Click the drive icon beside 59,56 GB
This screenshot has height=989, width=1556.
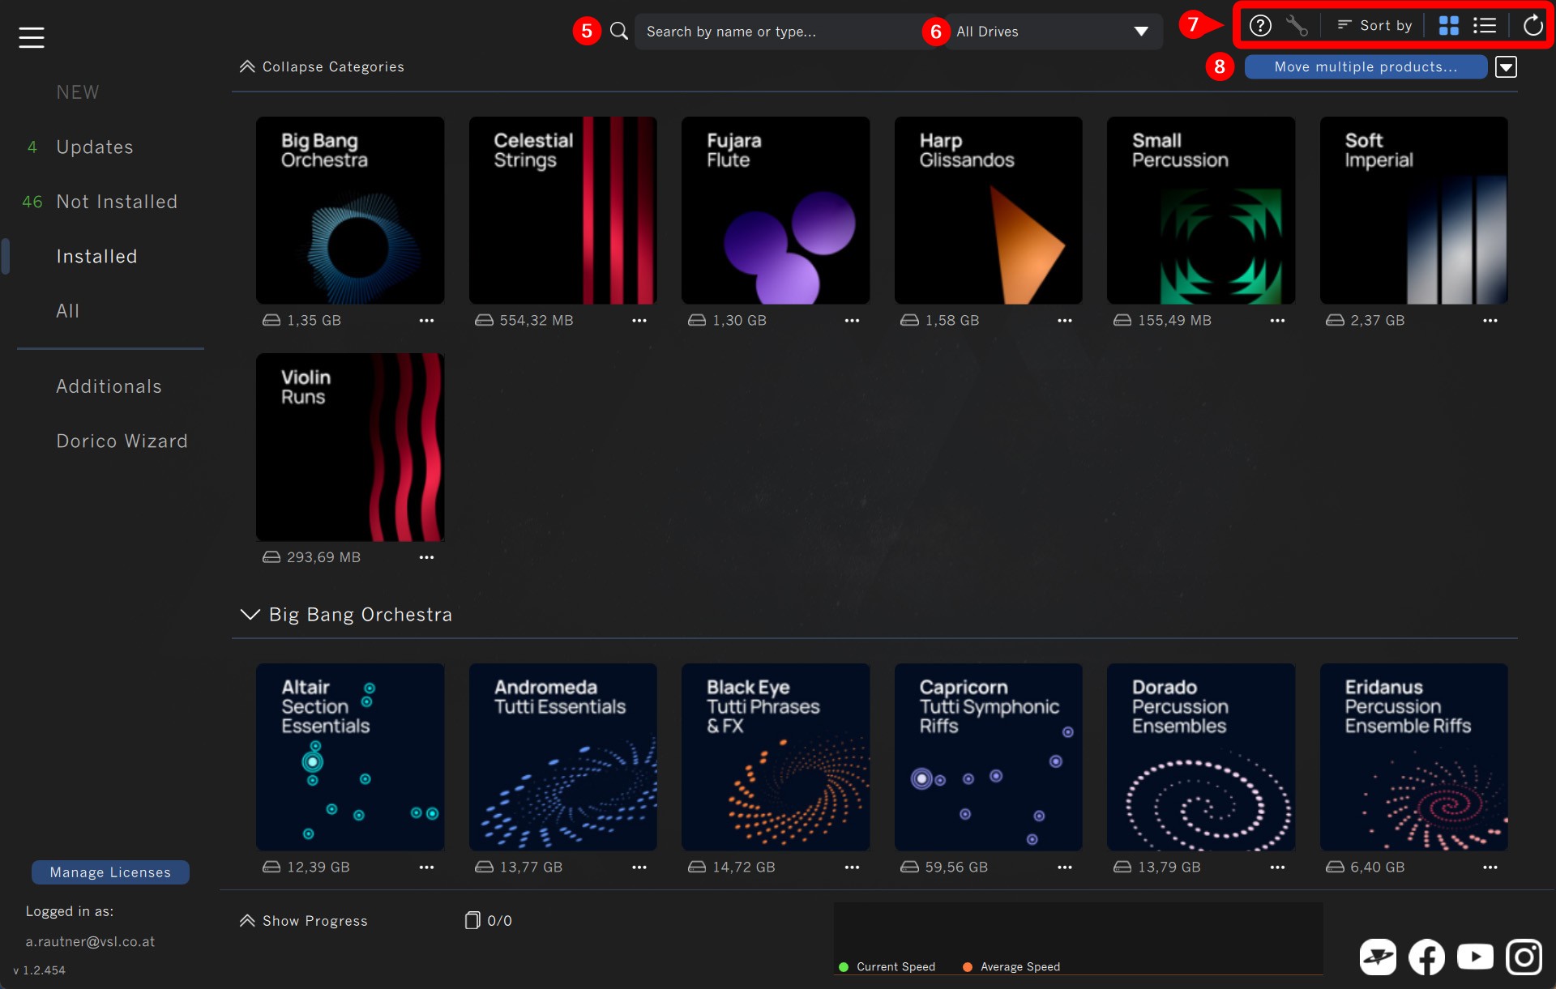pos(909,868)
